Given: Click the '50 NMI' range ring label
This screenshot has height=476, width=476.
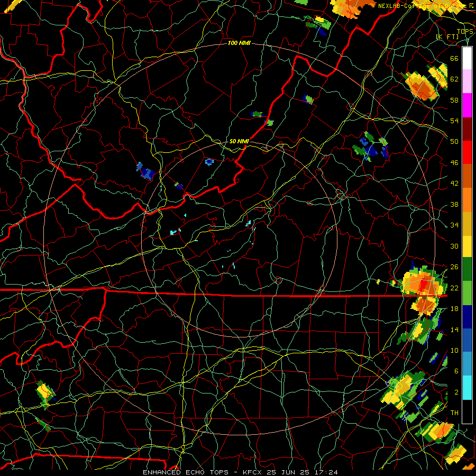Looking at the screenshot, I should [x=239, y=141].
